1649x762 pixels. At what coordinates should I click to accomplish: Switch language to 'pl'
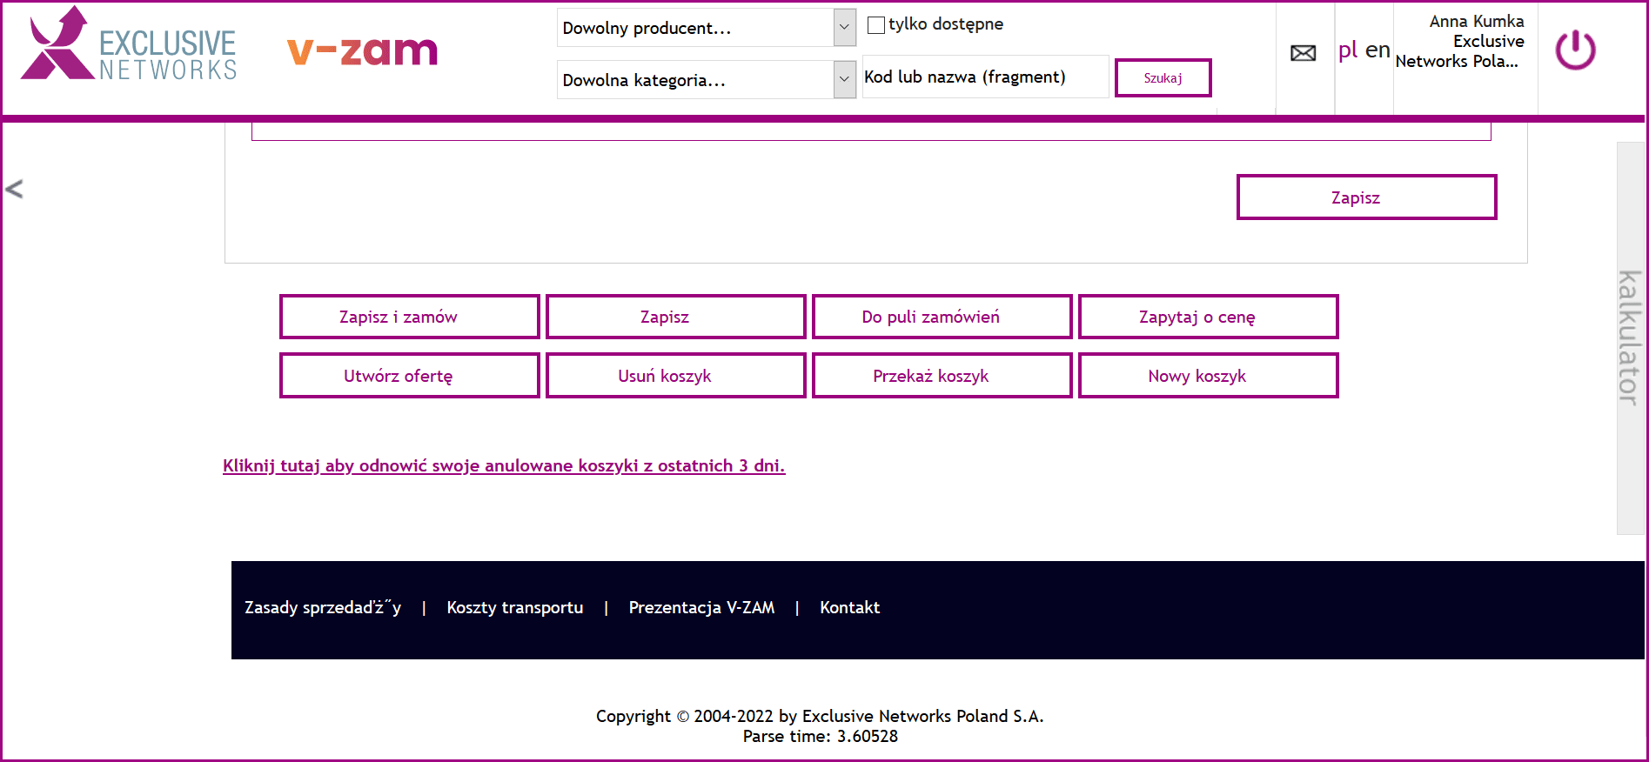pyautogui.click(x=1347, y=50)
